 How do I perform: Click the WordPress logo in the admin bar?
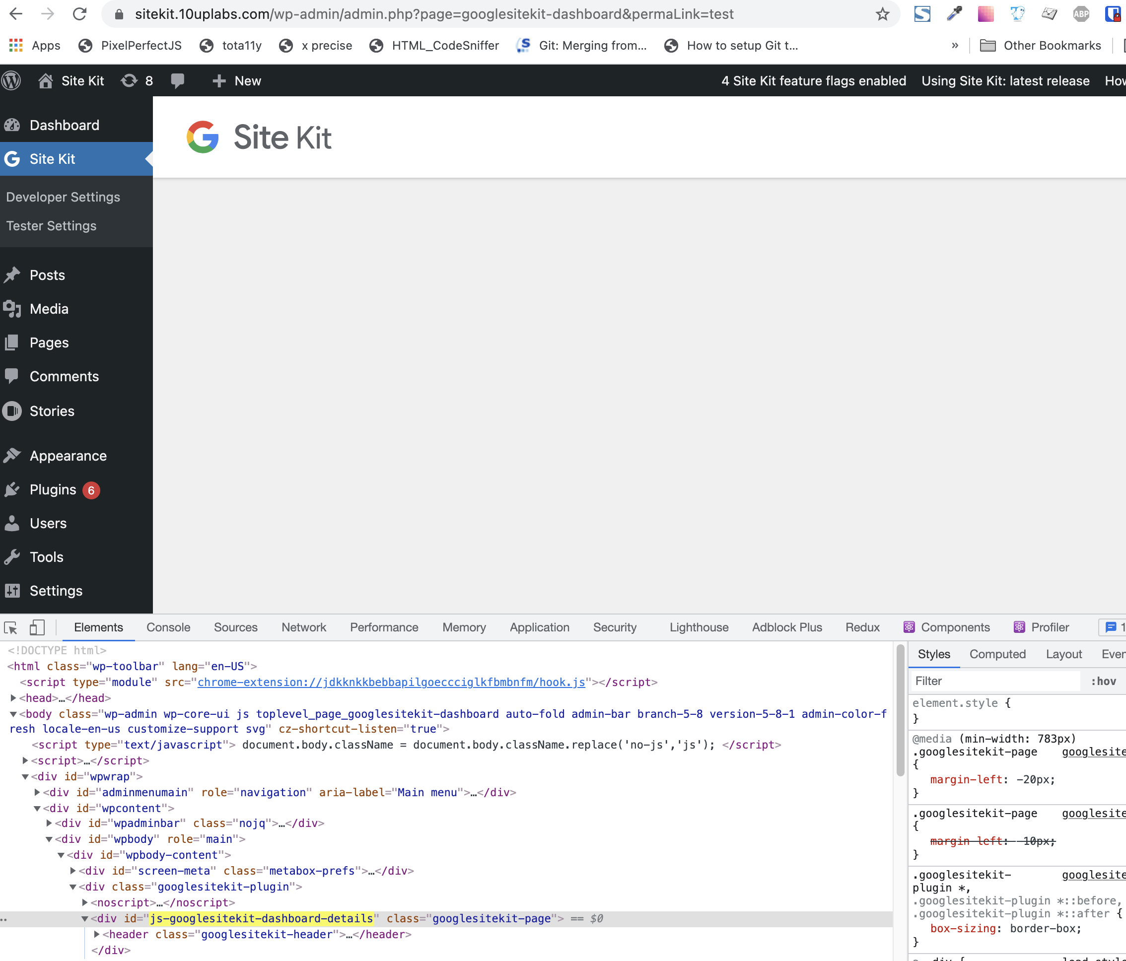click(x=11, y=81)
